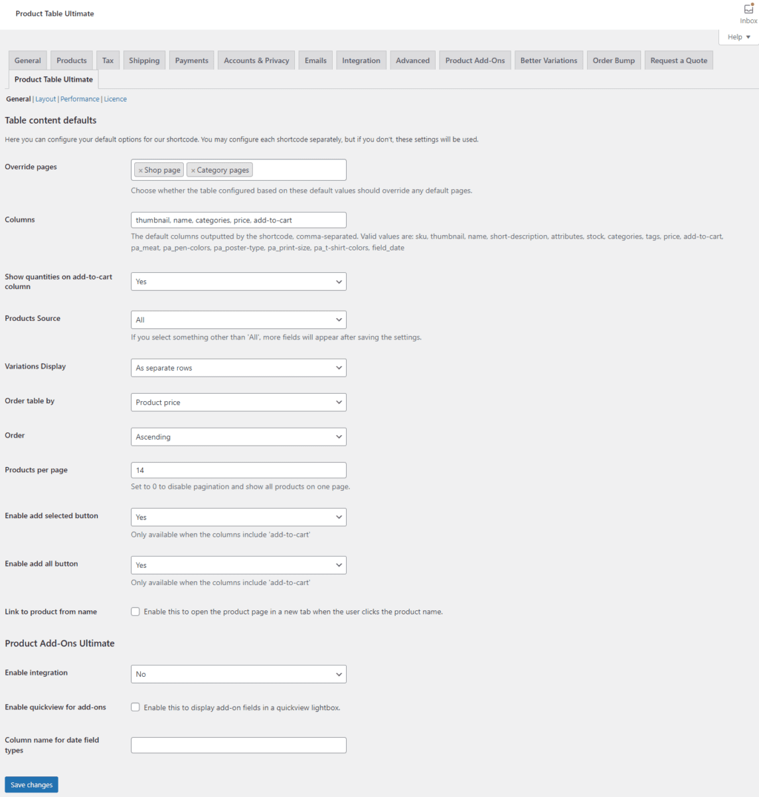Open the Enable integration dropdown
Screen dimensions: 759x797
(238, 674)
